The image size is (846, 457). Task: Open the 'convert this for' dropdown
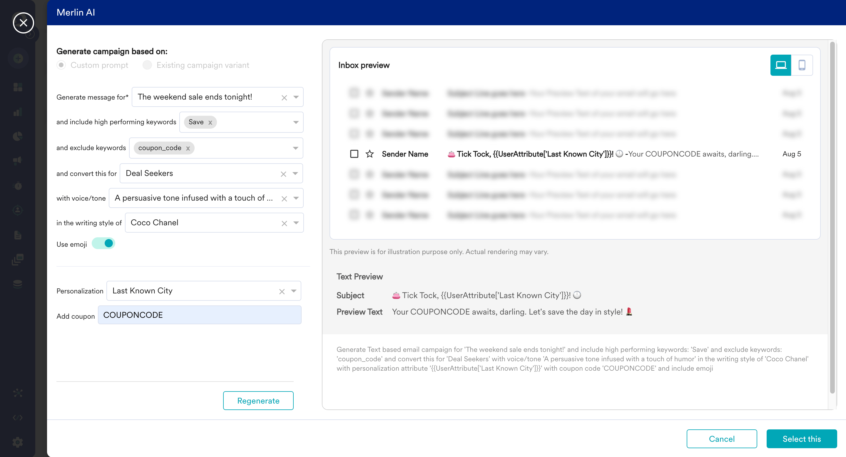coord(295,174)
